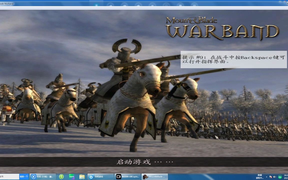Open the iQIYI taskbar icon
Image resolution: width=288 pixels, height=180 pixels.
[x=72, y=177]
